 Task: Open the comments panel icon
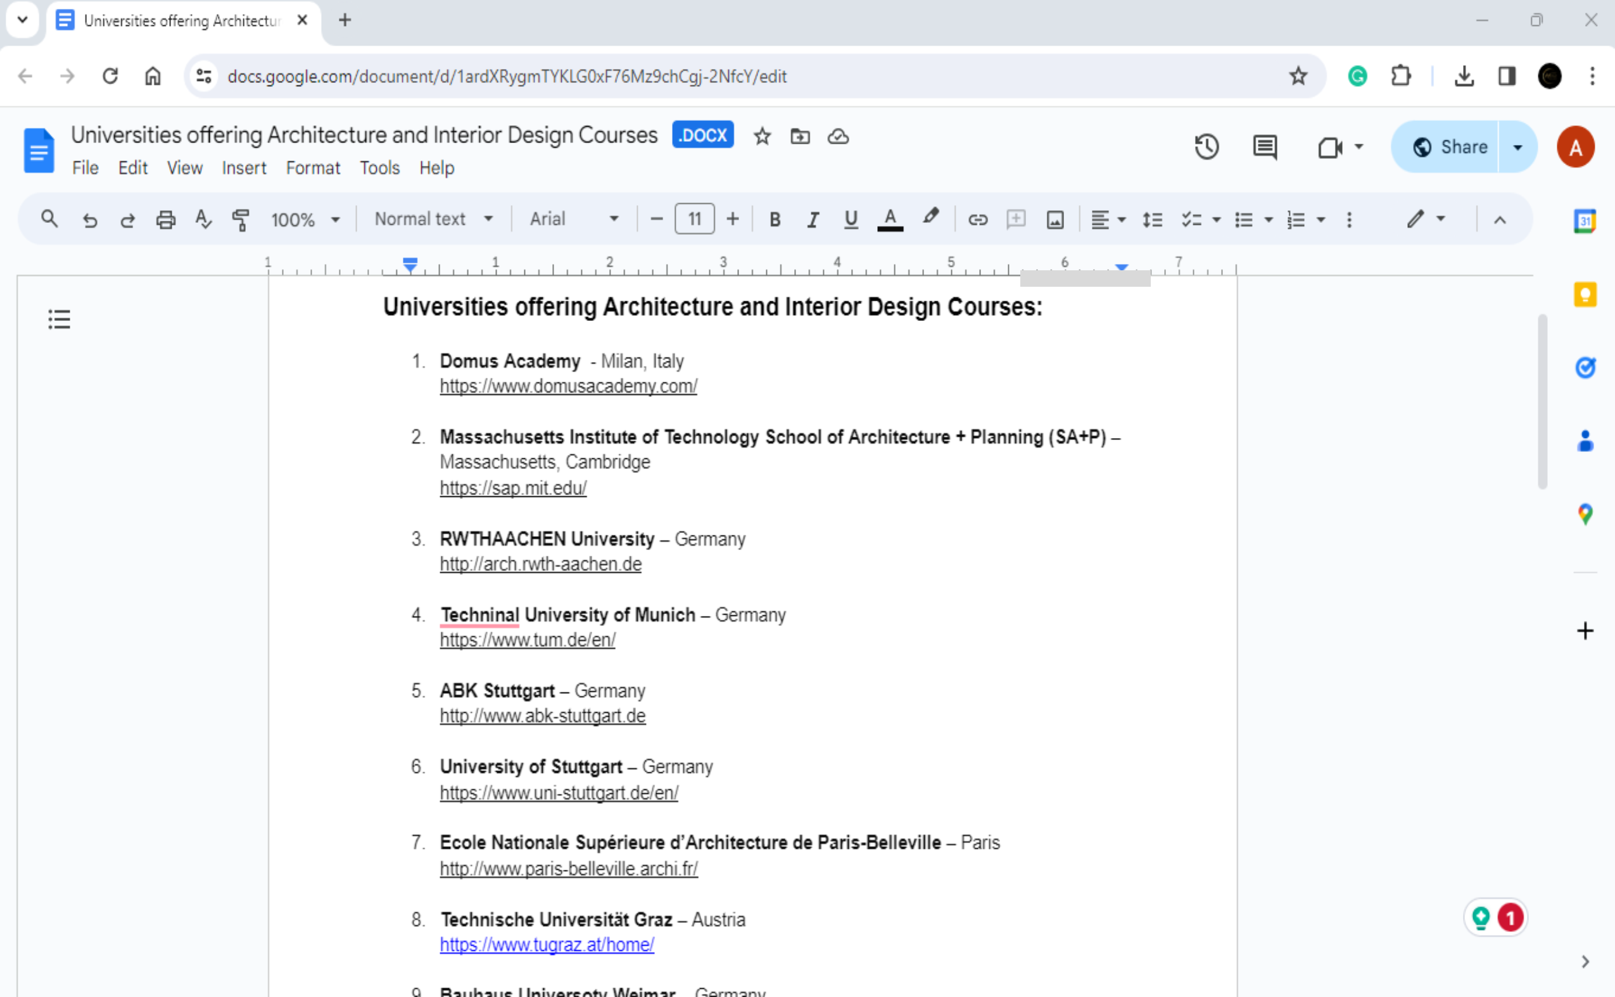[1264, 146]
